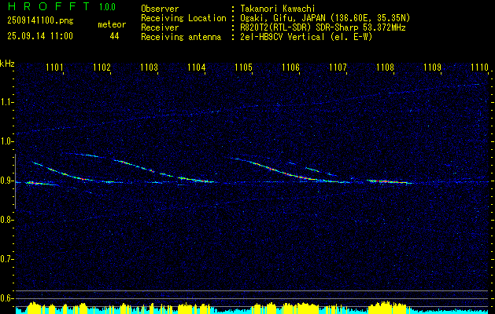
Task: Click the 0.9 kHz axis label
Action: tap(6, 181)
